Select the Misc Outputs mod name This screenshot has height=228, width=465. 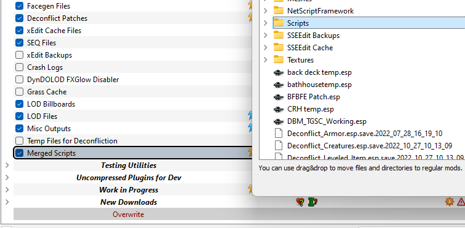[x=49, y=129]
